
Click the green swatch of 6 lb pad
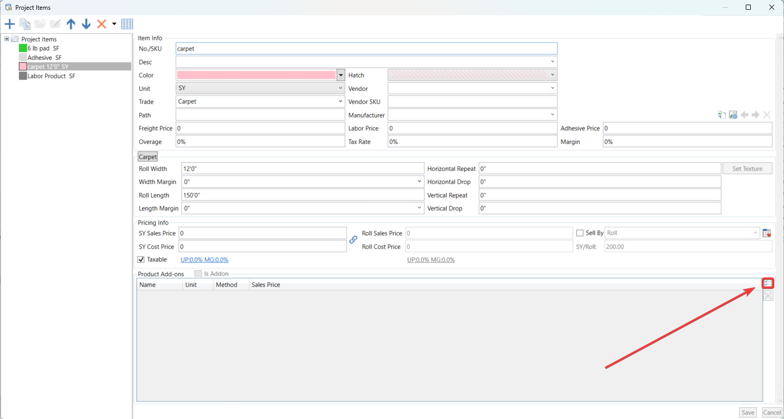23,48
